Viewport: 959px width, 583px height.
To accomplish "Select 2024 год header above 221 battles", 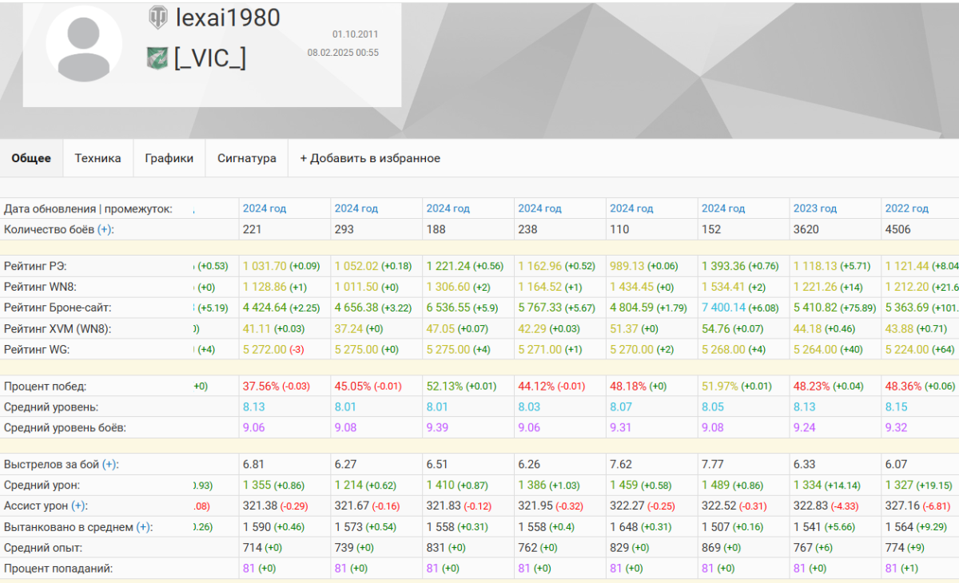I will [x=265, y=208].
